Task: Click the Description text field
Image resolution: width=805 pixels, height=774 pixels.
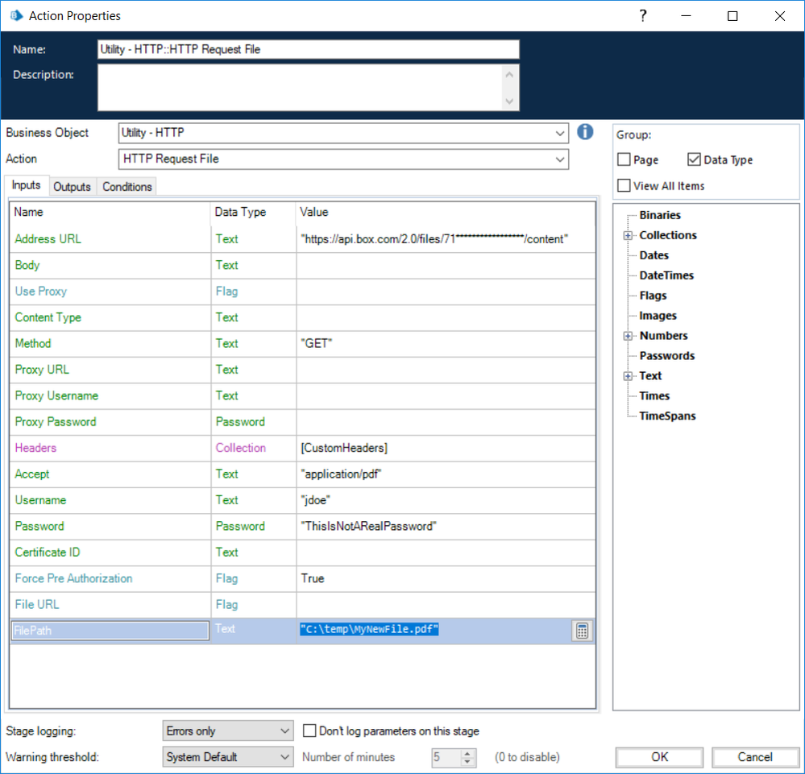Action: [300, 87]
